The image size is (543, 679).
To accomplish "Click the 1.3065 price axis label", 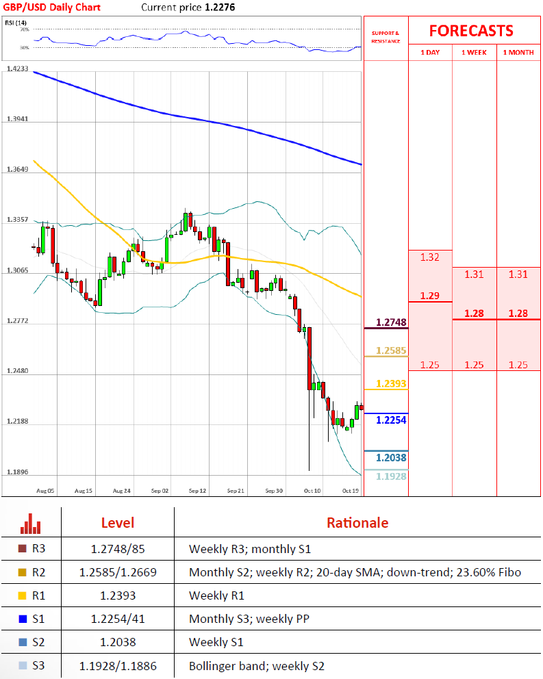I will click(x=17, y=270).
